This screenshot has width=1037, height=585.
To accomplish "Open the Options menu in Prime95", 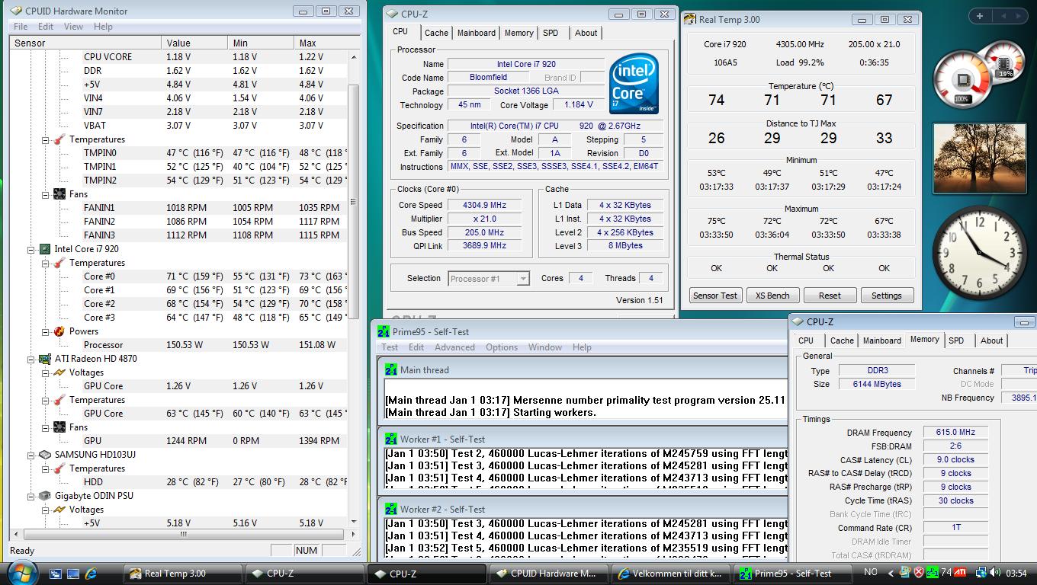I will (502, 347).
